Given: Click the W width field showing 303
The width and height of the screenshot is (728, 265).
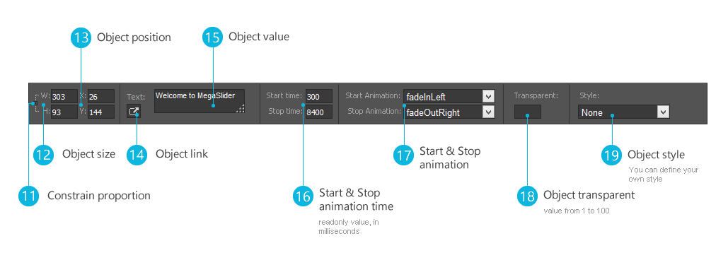Looking at the screenshot, I should click(64, 97).
